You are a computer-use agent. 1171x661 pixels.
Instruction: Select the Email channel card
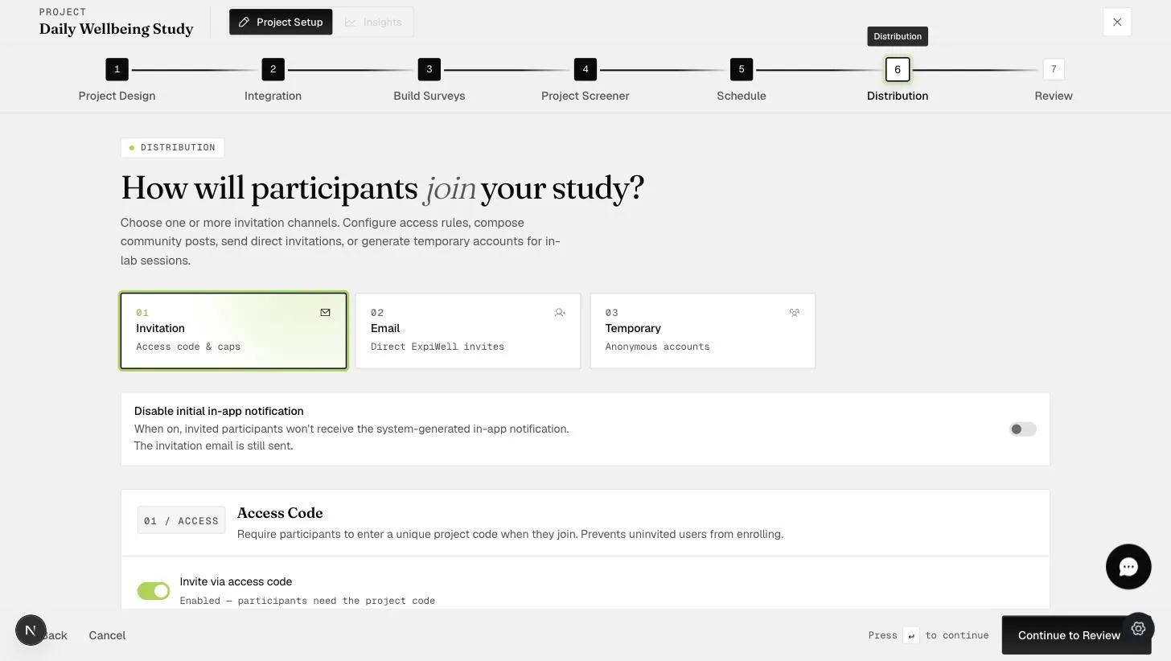(468, 331)
